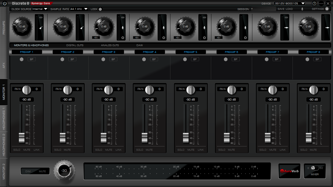The width and height of the screenshot is (333, 187).
Task: Open the PREAMP 2 channel source selector
Action: [68, 52]
